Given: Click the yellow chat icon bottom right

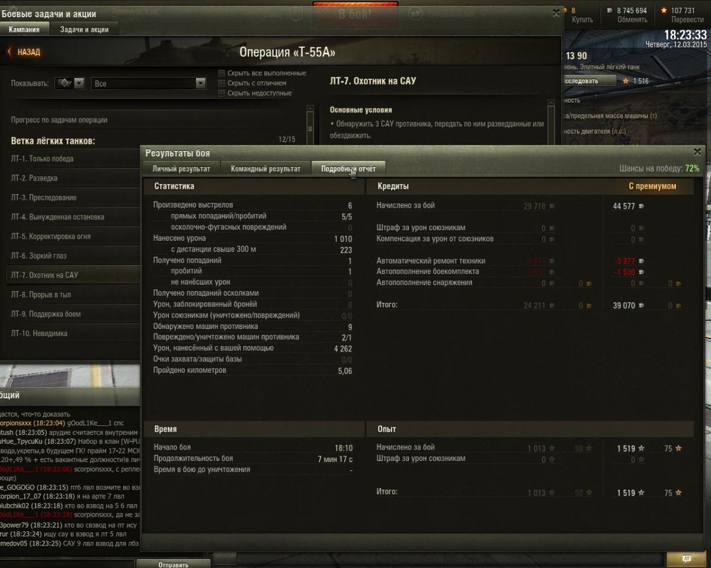Looking at the screenshot, I should click(x=686, y=559).
